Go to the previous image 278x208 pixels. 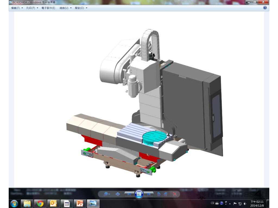point(129,194)
